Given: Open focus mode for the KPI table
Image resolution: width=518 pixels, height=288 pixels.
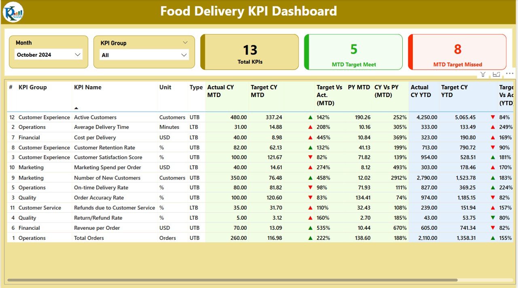Looking at the screenshot, I should (x=496, y=74).
